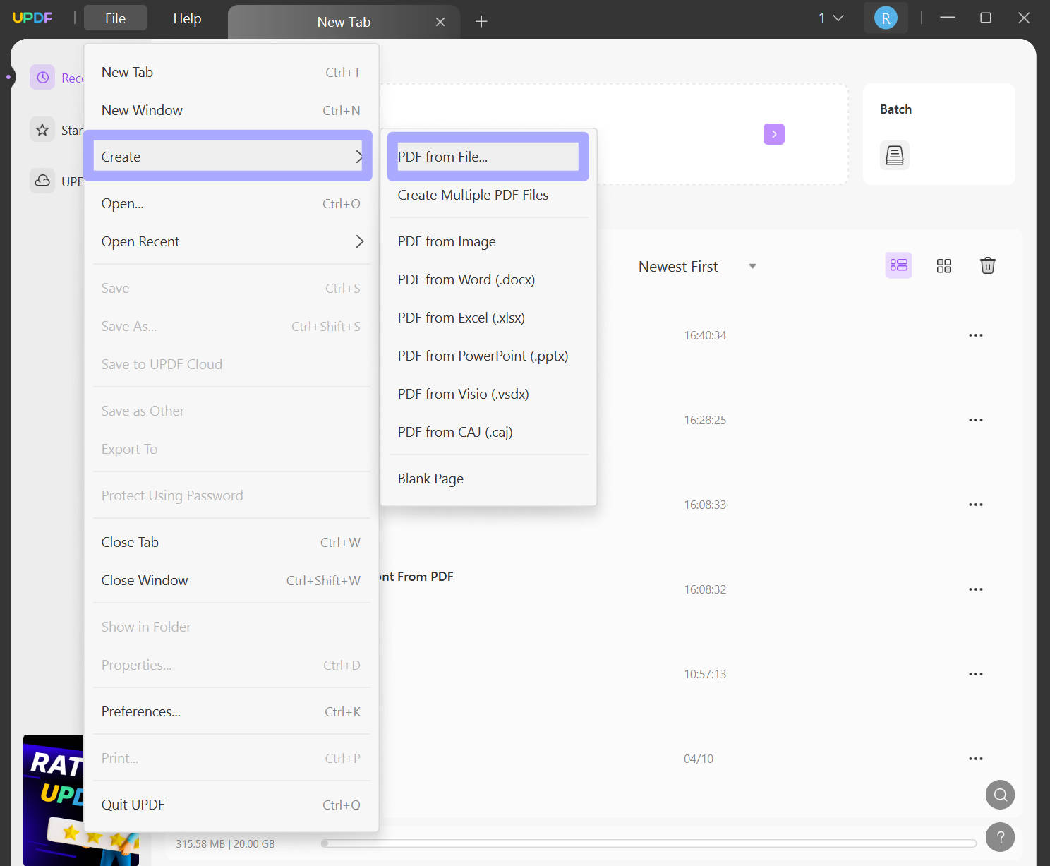Open the Help menu
The height and width of the screenshot is (866, 1050).
click(x=186, y=18)
